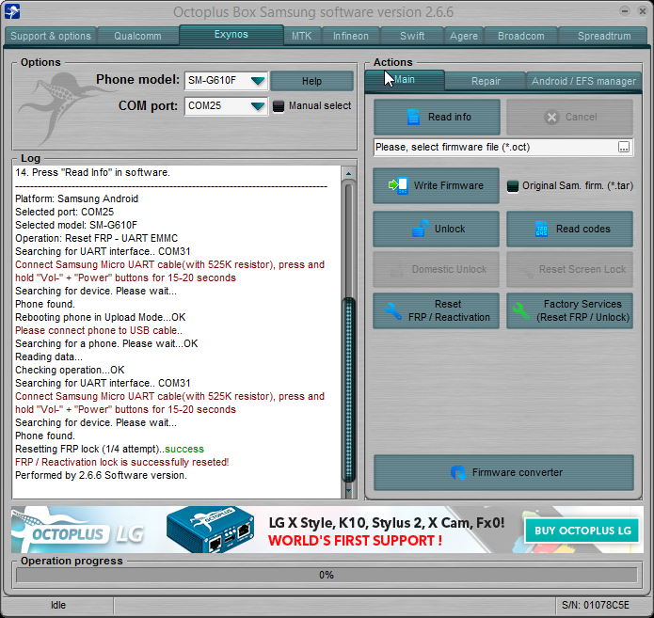The height and width of the screenshot is (618, 654).
Task: Open the COM port dropdown
Action: pyautogui.click(x=258, y=106)
